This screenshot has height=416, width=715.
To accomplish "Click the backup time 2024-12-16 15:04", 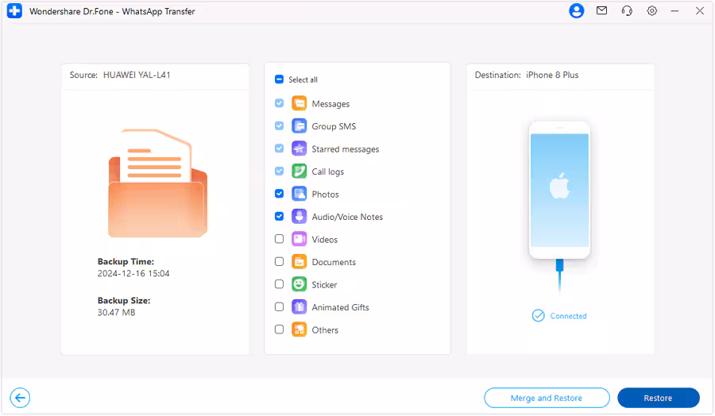I will (x=133, y=273).
